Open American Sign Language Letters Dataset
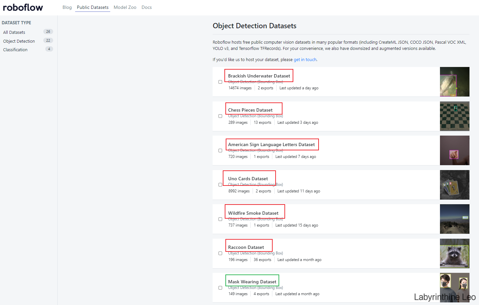Viewport: 479px width, 305px height. pos(271,144)
